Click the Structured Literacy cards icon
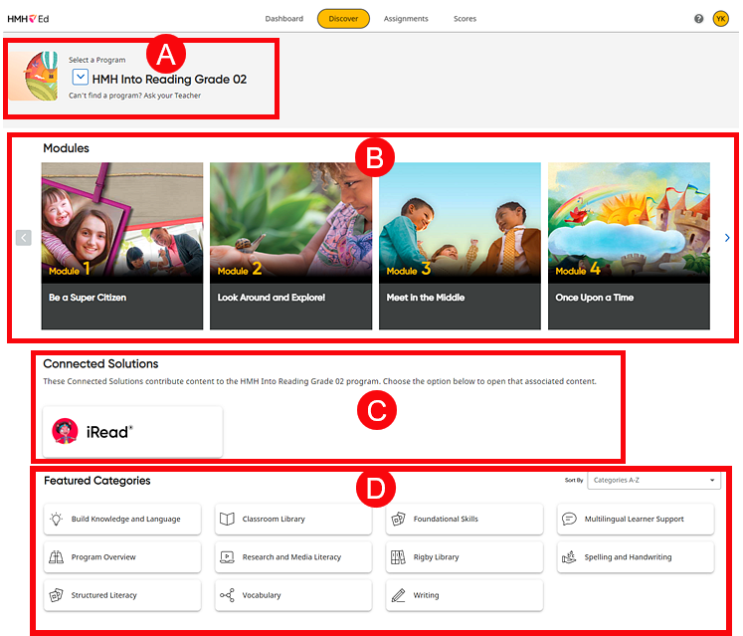 pyautogui.click(x=57, y=595)
